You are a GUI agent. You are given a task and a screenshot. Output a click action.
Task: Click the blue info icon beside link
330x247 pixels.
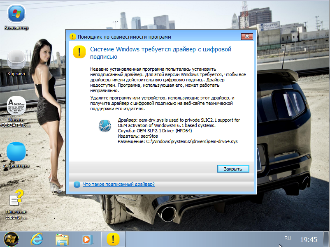77,185
